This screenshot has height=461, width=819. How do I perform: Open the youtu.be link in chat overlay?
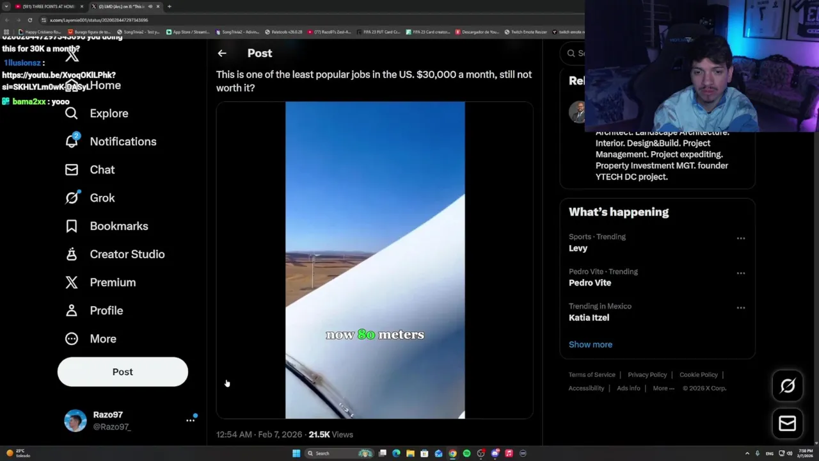[60, 81]
